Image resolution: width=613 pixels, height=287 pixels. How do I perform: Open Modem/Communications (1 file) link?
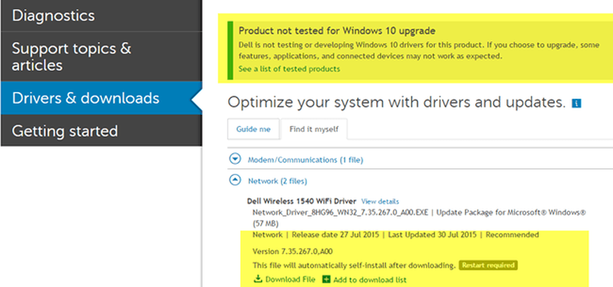305,160
